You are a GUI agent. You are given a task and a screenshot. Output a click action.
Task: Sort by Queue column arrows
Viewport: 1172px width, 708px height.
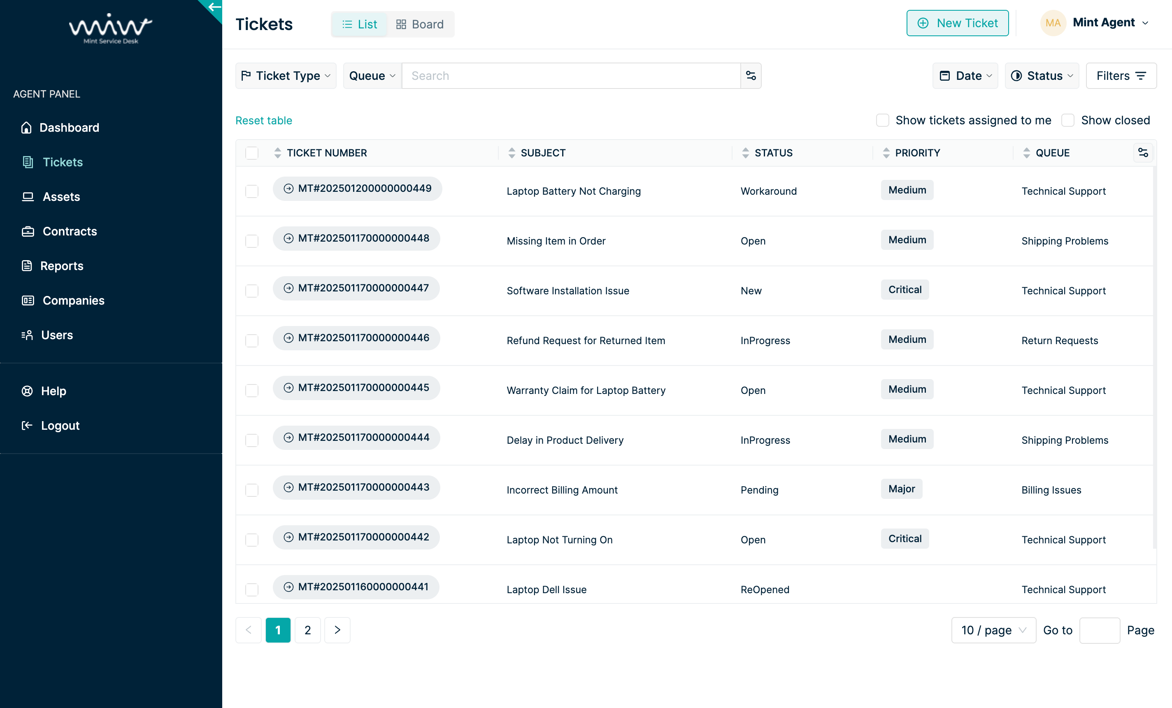pyautogui.click(x=1026, y=153)
